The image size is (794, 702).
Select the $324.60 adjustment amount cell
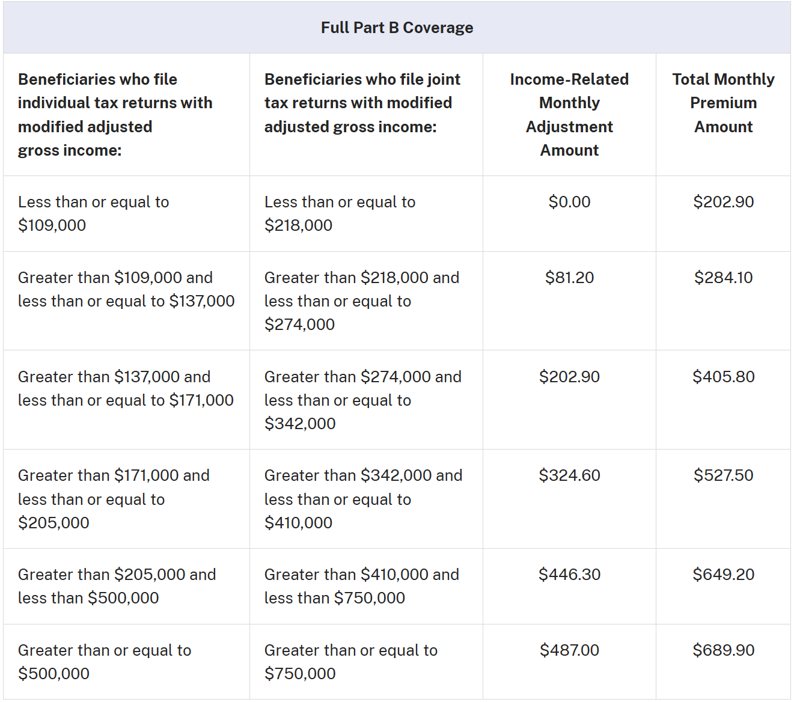pyautogui.click(x=569, y=475)
